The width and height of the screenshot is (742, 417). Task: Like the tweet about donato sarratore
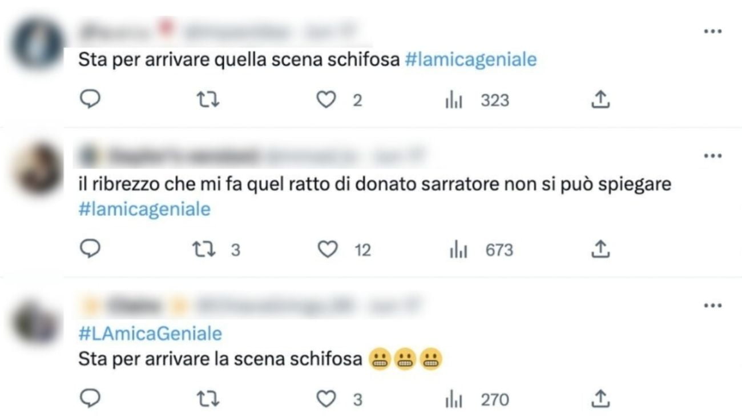(329, 249)
